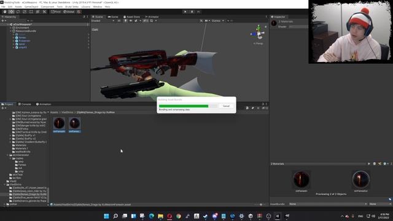
Task: Click the scene orientation gizmo
Action: (259, 33)
